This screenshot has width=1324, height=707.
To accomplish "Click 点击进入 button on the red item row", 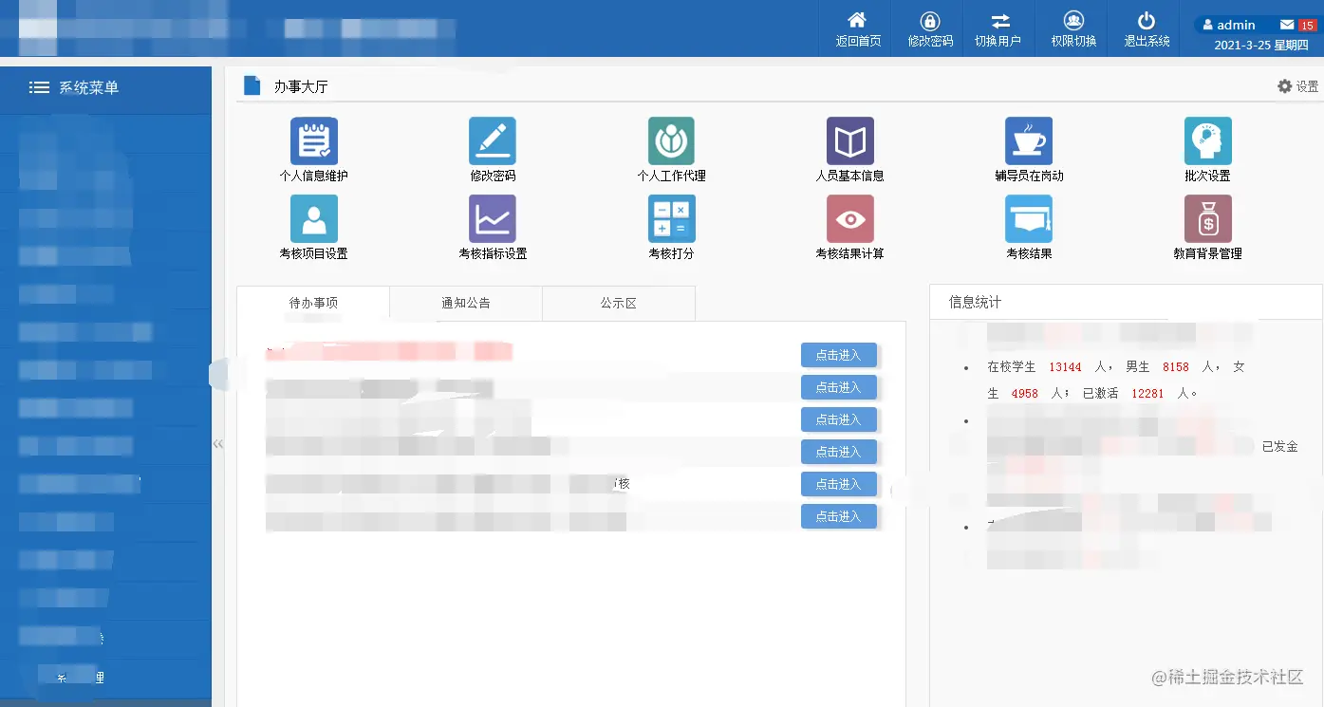I will click(x=838, y=355).
